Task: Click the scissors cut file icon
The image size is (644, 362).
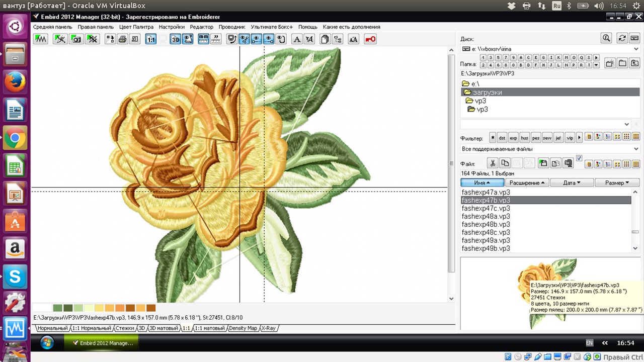Action: (493, 163)
